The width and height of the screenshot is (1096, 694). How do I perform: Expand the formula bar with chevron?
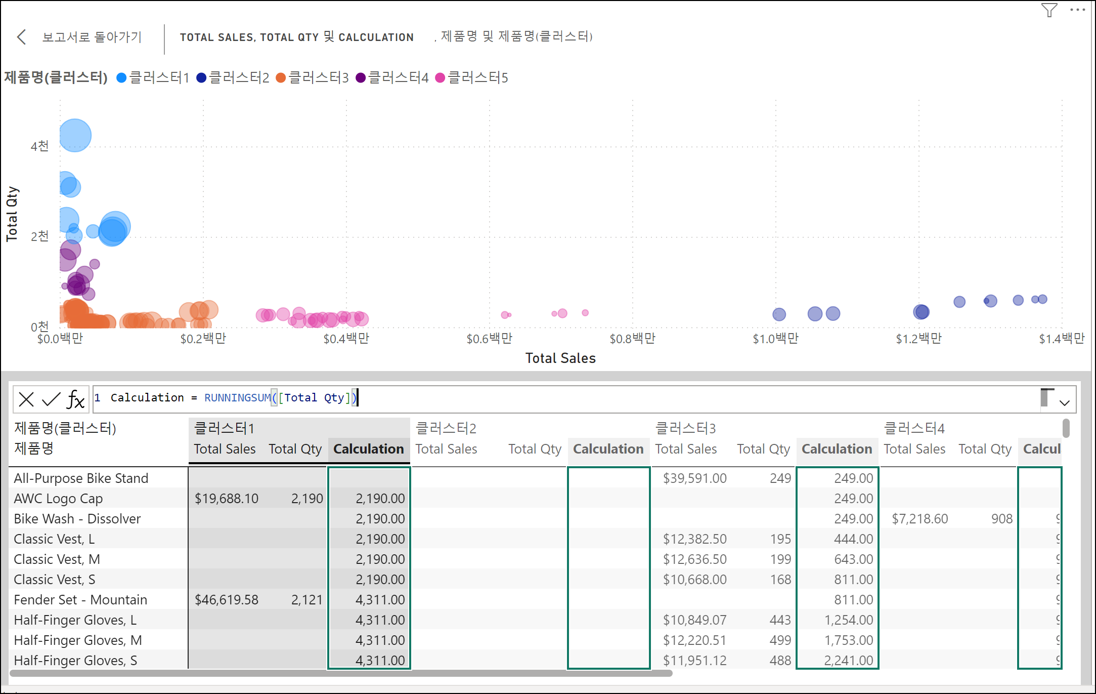click(1065, 403)
